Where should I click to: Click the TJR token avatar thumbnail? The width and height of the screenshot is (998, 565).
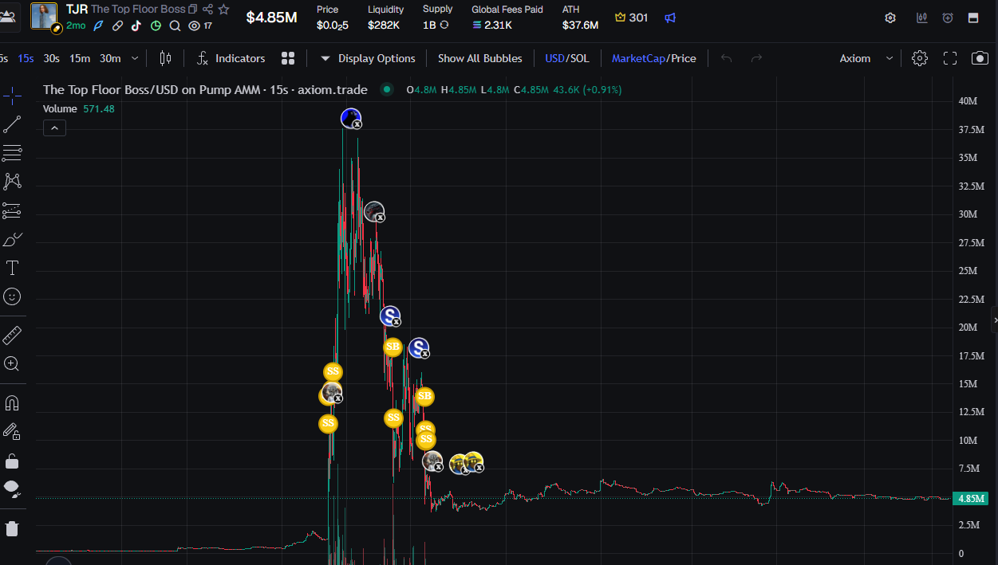tap(44, 16)
